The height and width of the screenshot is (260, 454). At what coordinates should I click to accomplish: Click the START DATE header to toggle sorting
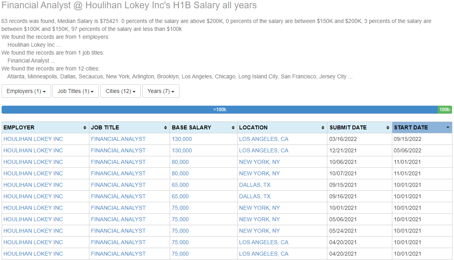click(413, 127)
